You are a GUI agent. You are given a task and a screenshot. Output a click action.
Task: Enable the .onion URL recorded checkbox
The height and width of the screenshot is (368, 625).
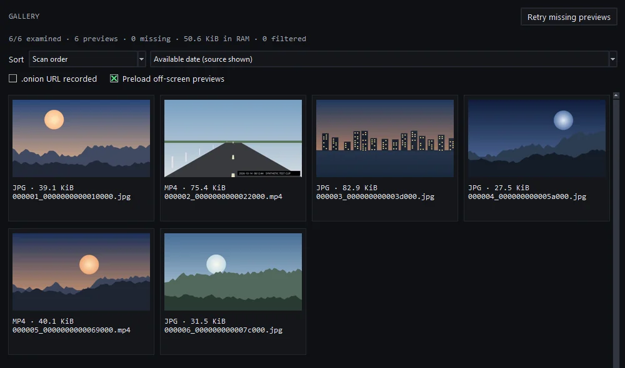12,79
